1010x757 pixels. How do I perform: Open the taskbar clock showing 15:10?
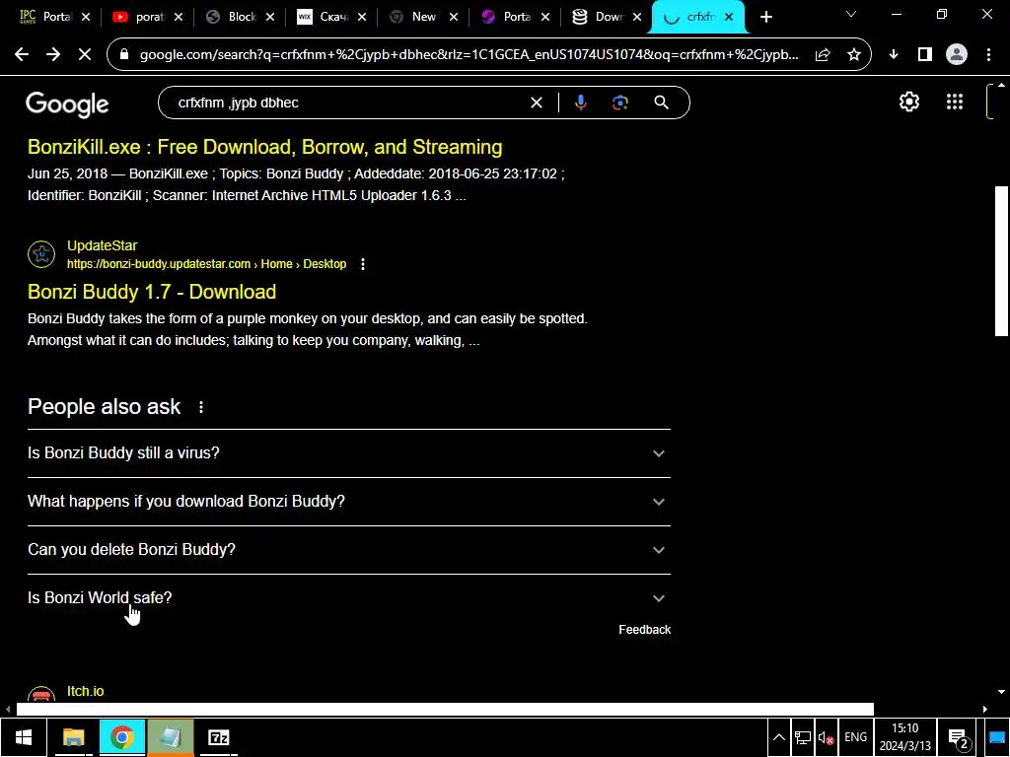(x=905, y=737)
